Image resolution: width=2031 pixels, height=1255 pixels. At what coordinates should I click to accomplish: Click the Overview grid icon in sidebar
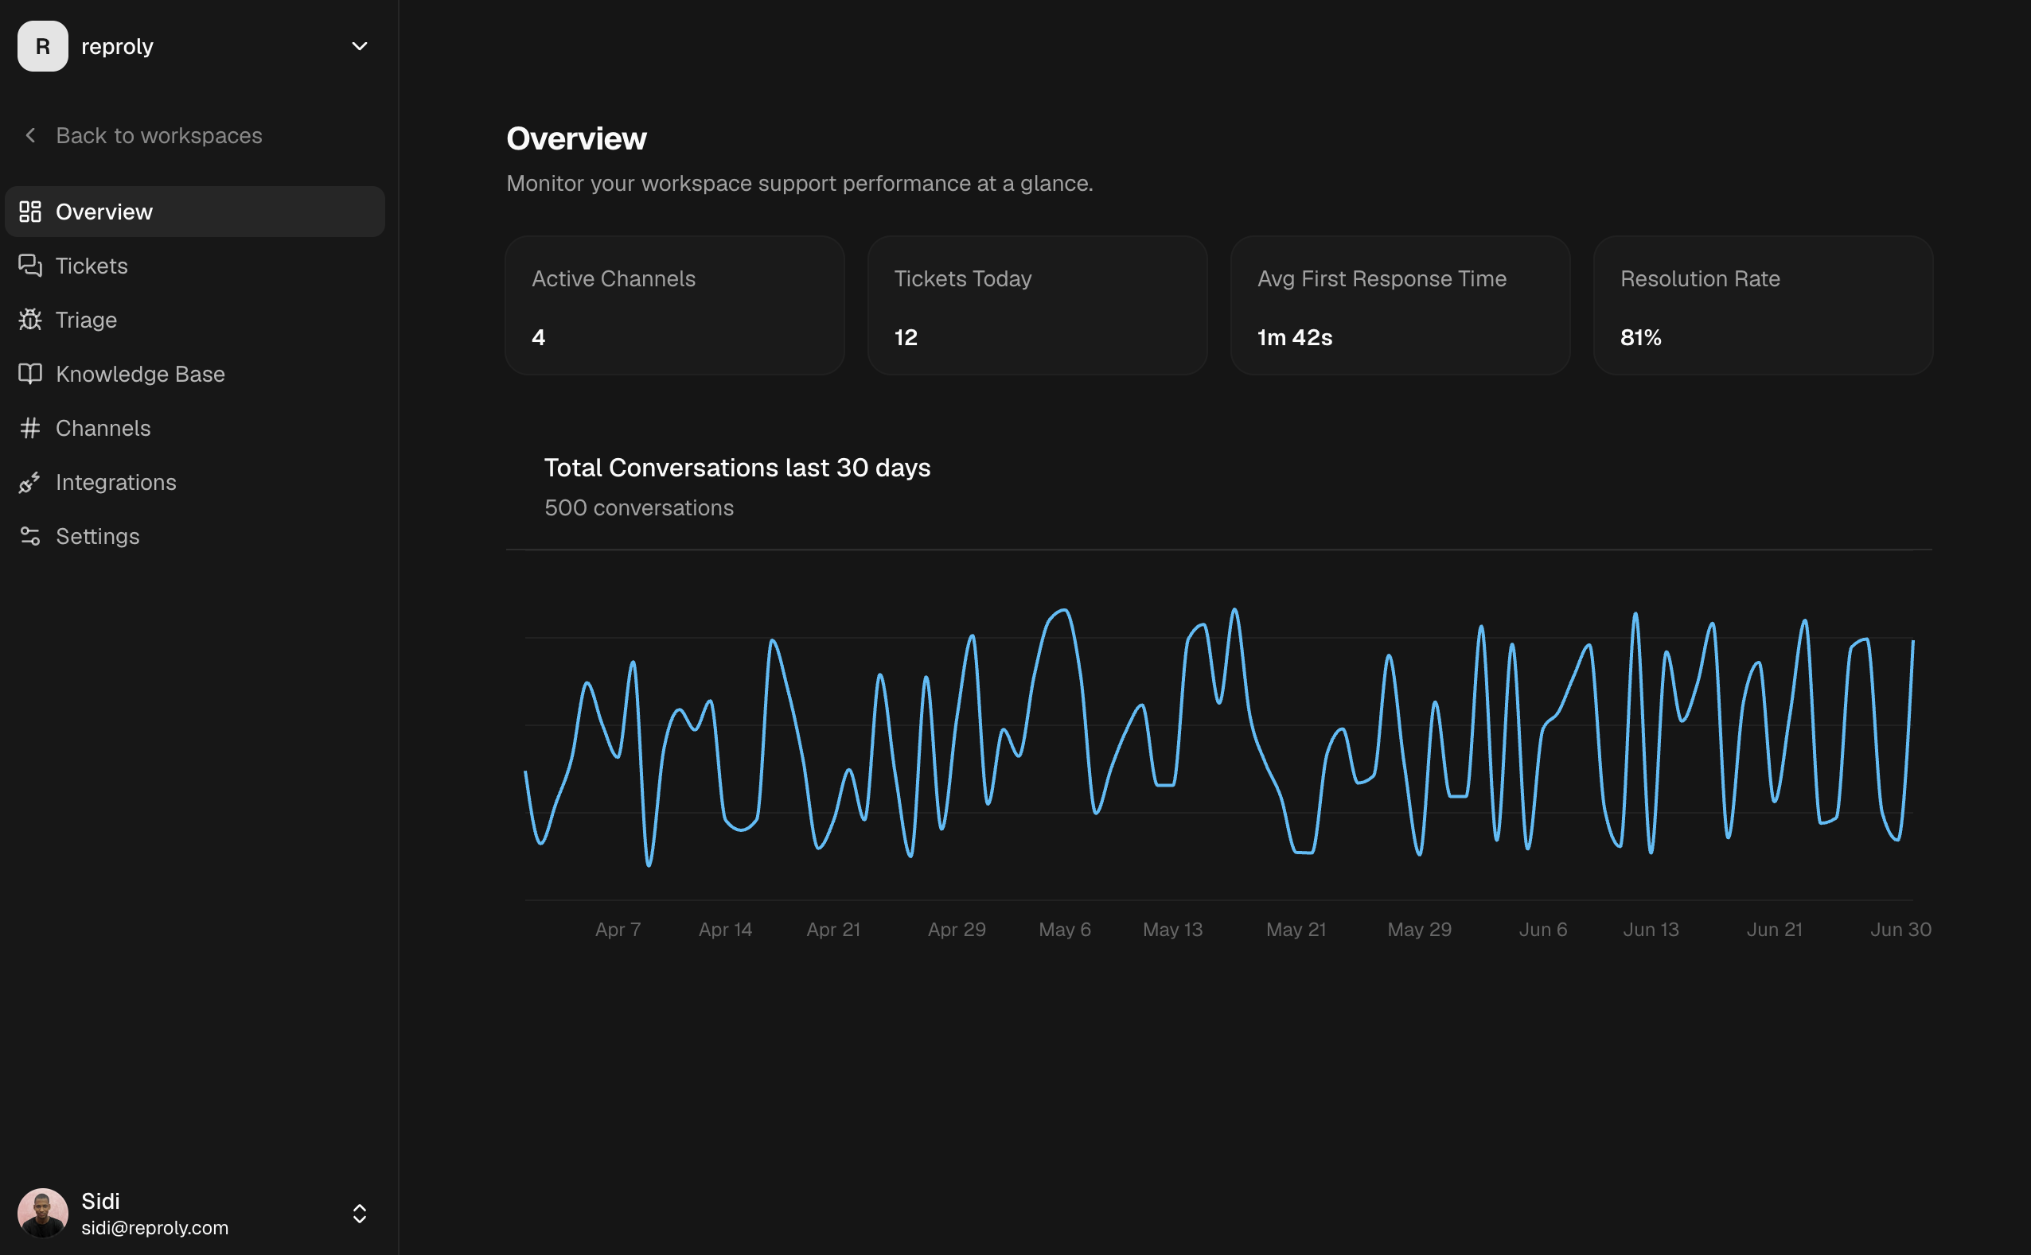pyautogui.click(x=30, y=212)
